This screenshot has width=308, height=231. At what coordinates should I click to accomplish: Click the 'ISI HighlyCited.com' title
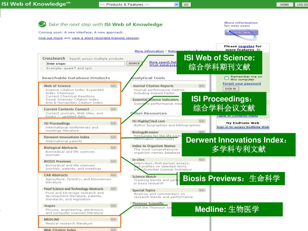(149, 121)
